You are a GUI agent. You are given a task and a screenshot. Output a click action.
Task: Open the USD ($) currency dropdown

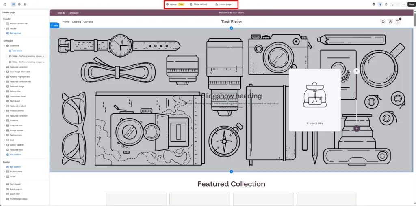62,13
